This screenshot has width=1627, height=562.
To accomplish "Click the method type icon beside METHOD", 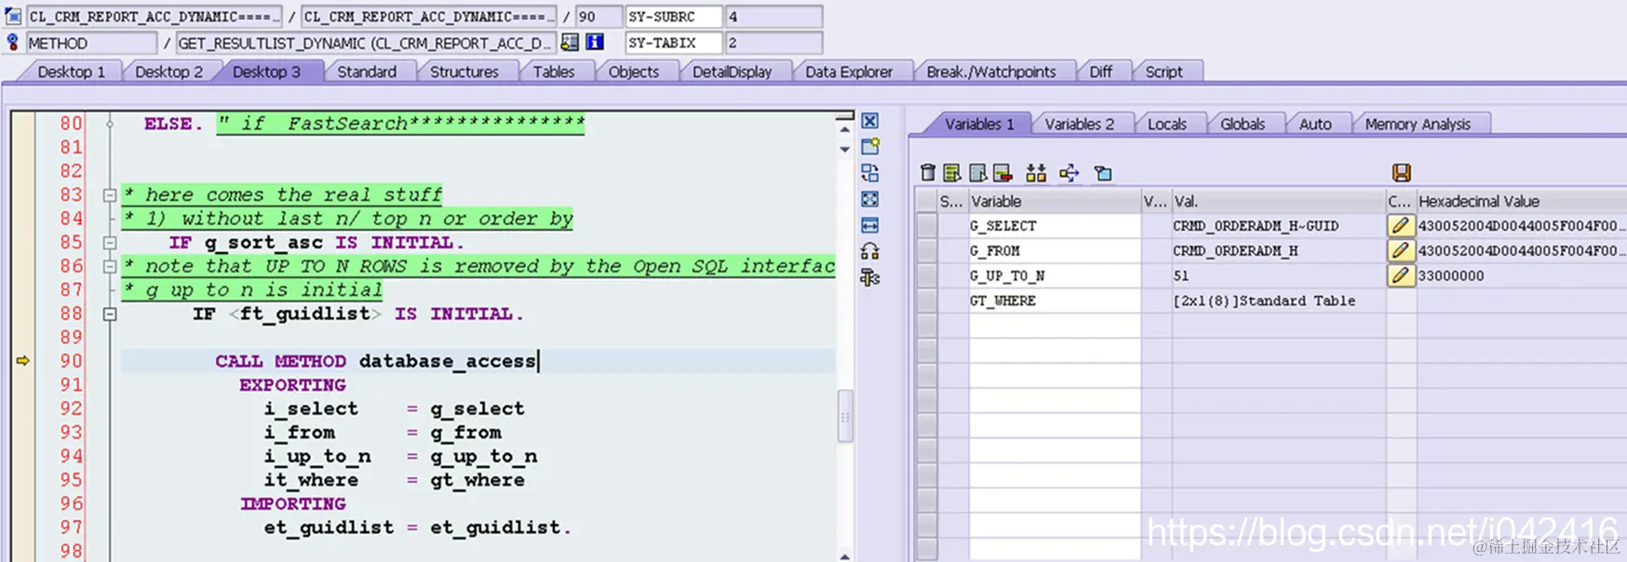I will tap(13, 42).
